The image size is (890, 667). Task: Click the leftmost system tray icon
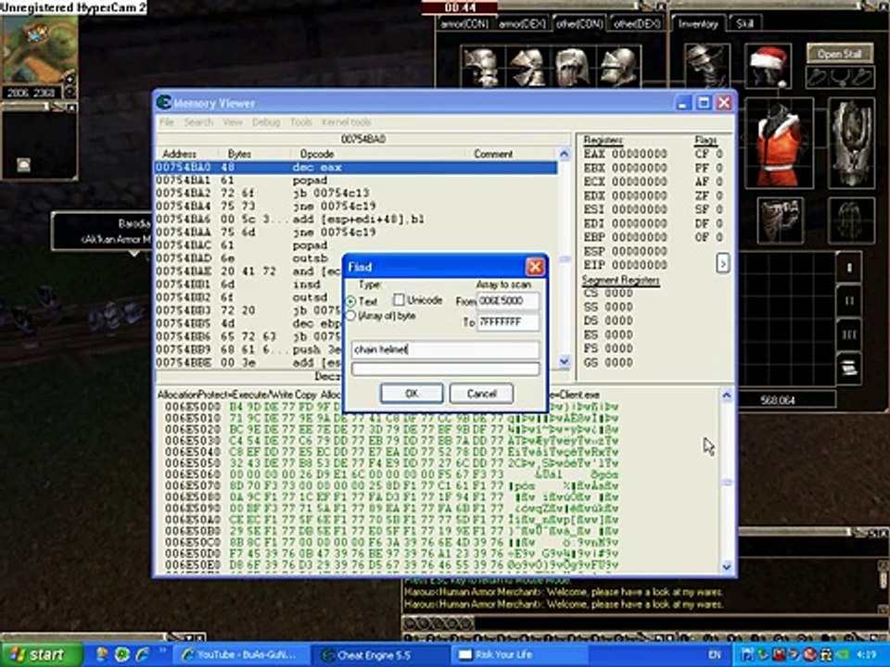tap(748, 655)
